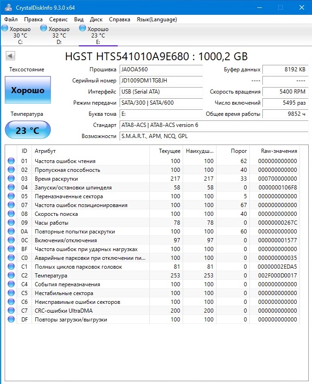Open the Диск menu
The width and height of the screenshot is (312, 384).
pyautogui.click(x=96, y=19)
